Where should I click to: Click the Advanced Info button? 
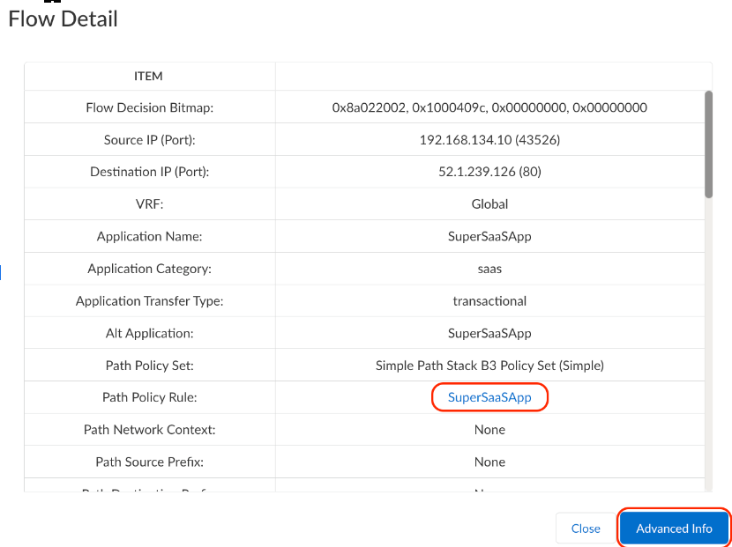[673, 528]
